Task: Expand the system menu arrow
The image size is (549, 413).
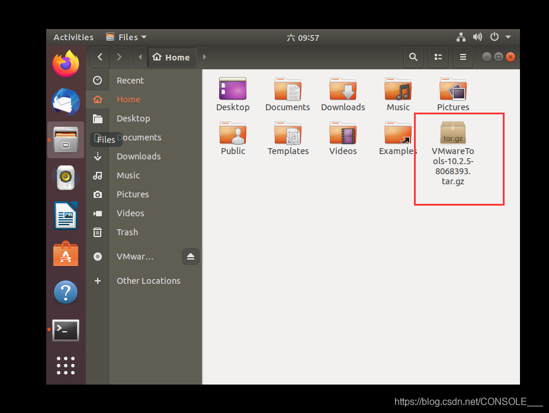Action: coord(508,37)
